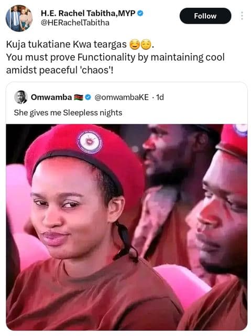Visit the @HERachelTabitha handle link
The image size is (251, 336).
(x=75, y=23)
